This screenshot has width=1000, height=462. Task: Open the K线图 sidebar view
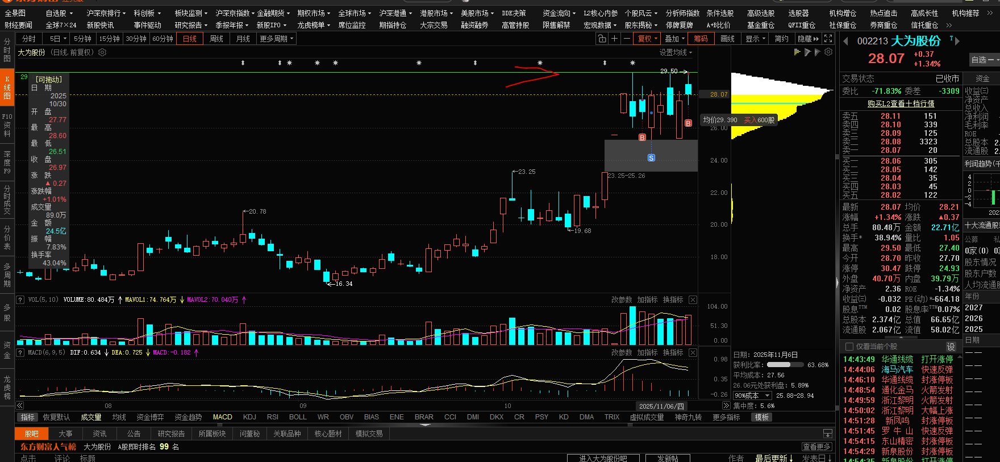click(x=7, y=88)
